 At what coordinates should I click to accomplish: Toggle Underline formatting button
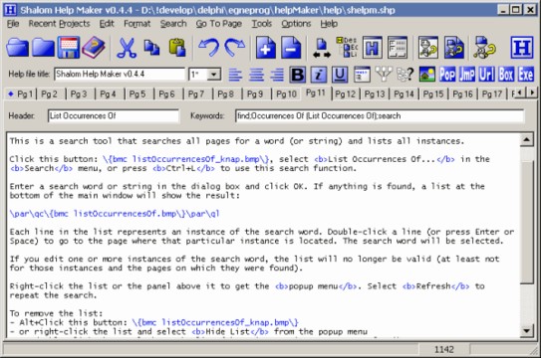click(x=340, y=75)
